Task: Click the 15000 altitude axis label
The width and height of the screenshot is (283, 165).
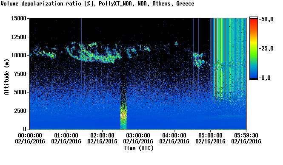Action: click(19, 18)
